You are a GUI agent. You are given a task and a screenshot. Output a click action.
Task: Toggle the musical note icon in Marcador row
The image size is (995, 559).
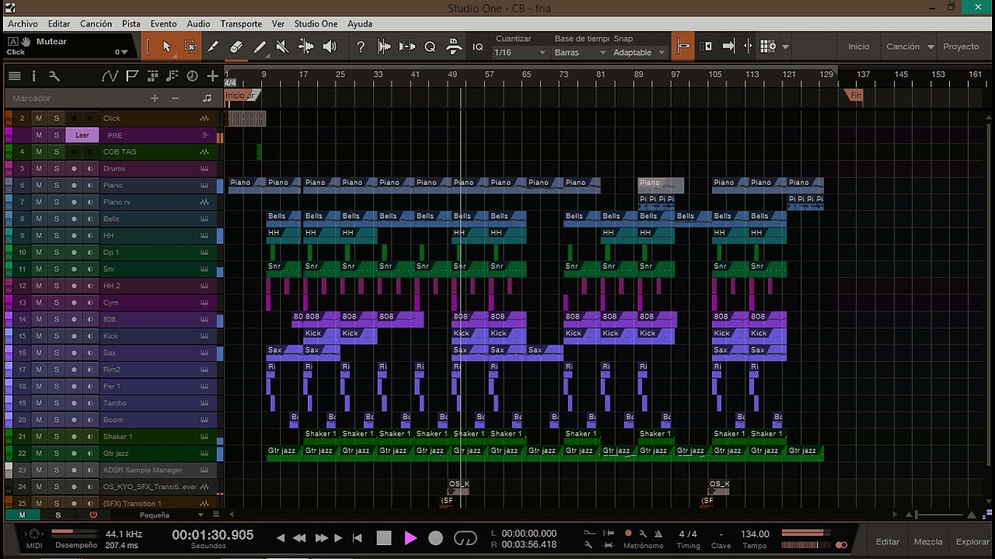coord(207,98)
